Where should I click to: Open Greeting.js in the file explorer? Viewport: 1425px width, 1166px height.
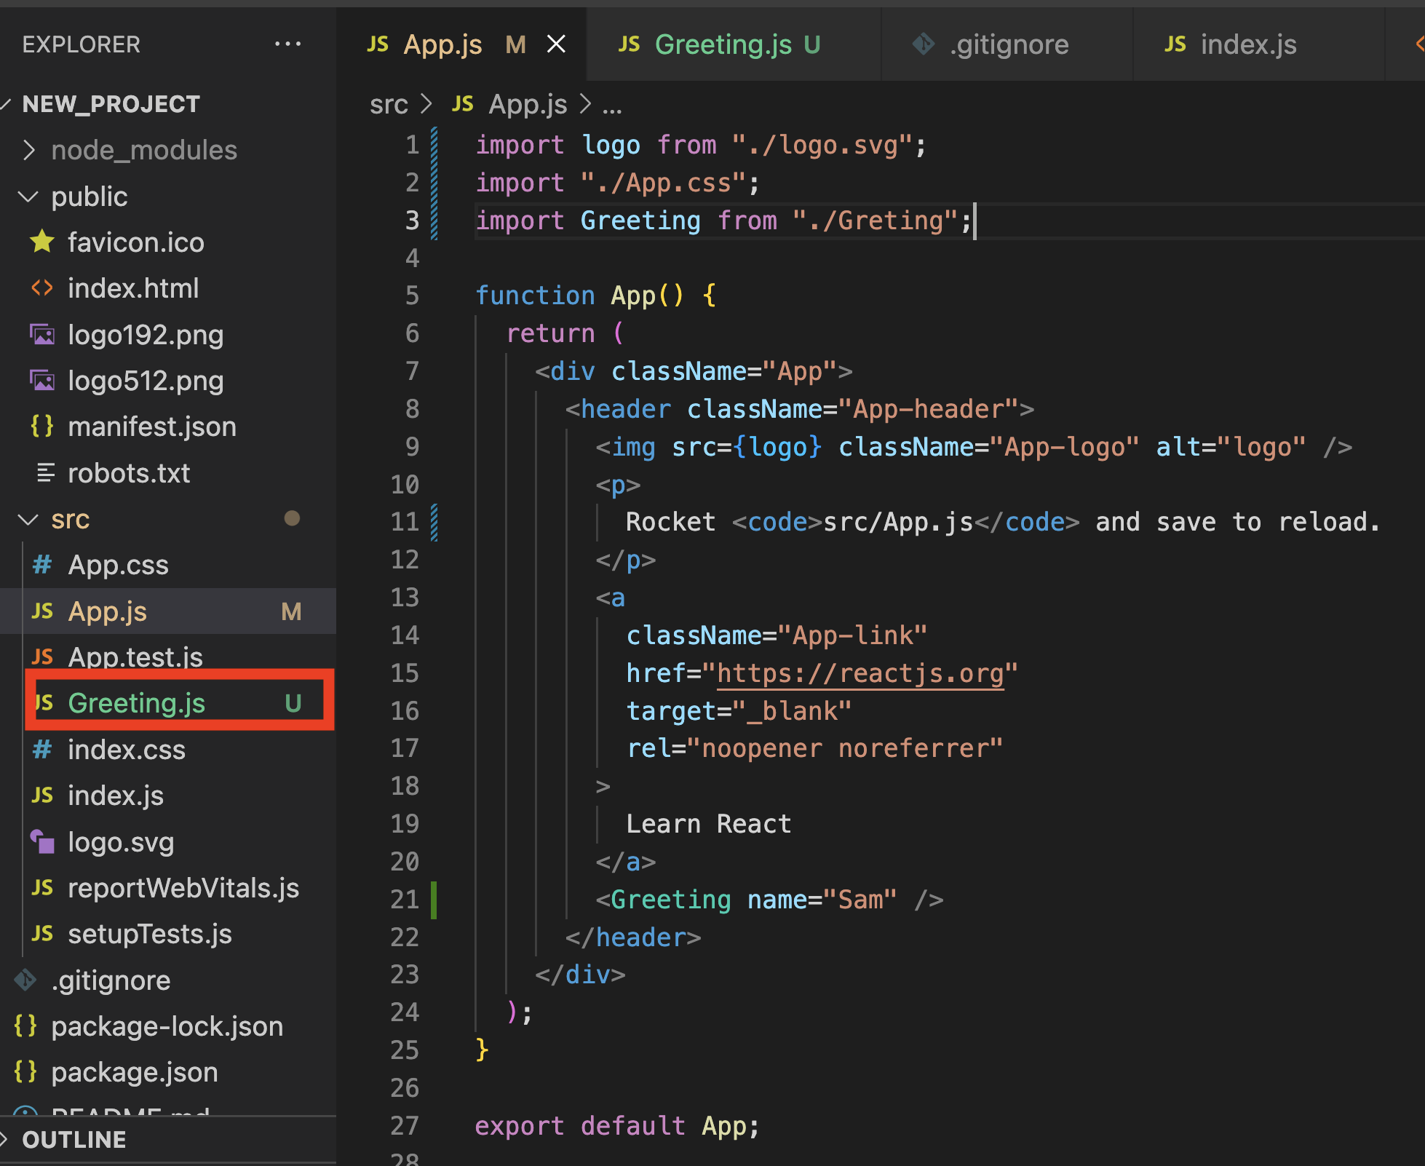pyautogui.click(x=136, y=703)
